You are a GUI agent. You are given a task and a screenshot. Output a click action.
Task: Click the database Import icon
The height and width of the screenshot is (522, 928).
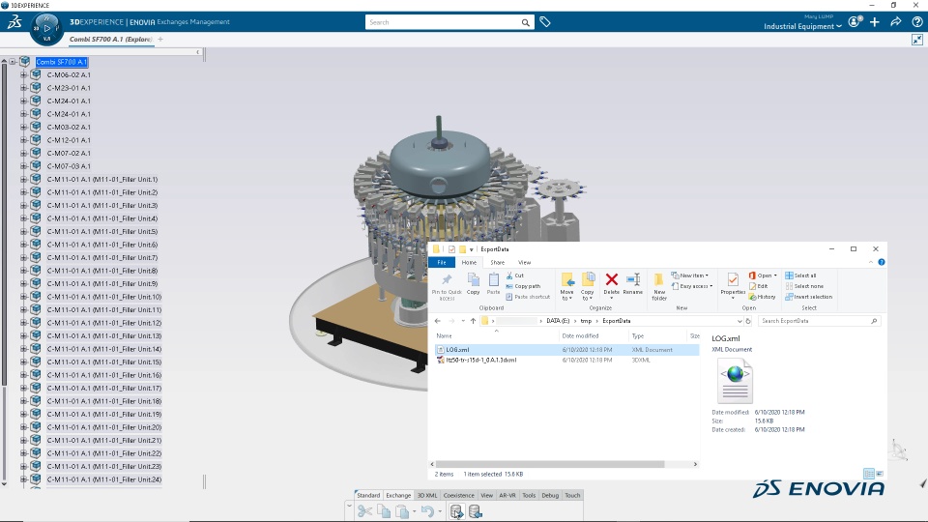(x=476, y=511)
